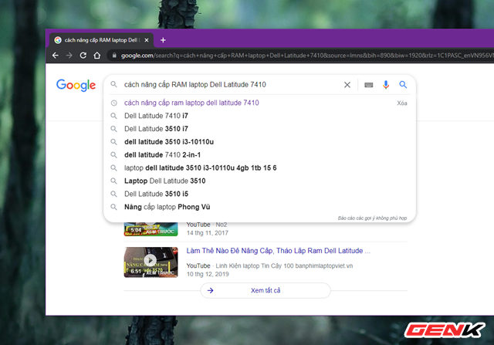Click the date text '14 thg 11, 2017'
This screenshot has width=494, height=345.
208,233
